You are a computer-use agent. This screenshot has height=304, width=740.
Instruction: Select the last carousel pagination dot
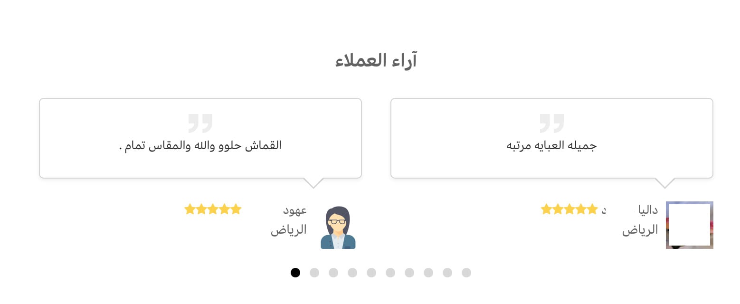click(466, 273)
